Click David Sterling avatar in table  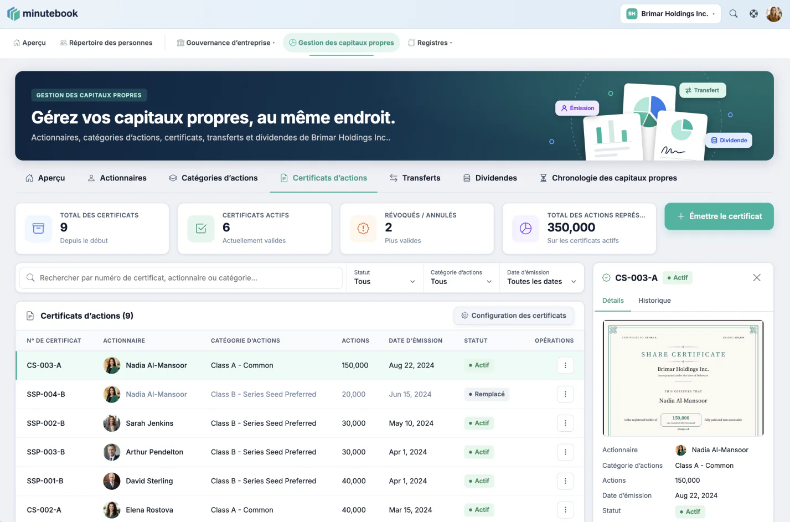112,481
